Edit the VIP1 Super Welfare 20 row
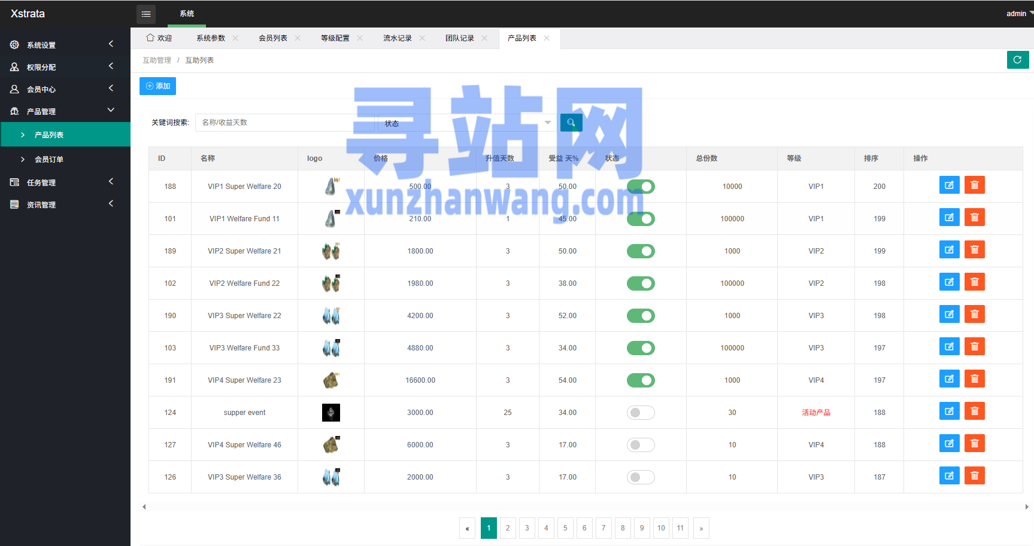The image size is (1034, 546). click(x=949, y=185)
